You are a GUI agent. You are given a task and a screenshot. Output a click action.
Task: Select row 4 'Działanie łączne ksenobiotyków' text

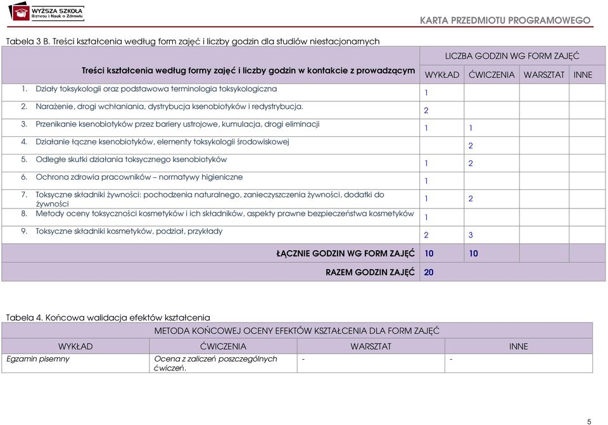163,141
